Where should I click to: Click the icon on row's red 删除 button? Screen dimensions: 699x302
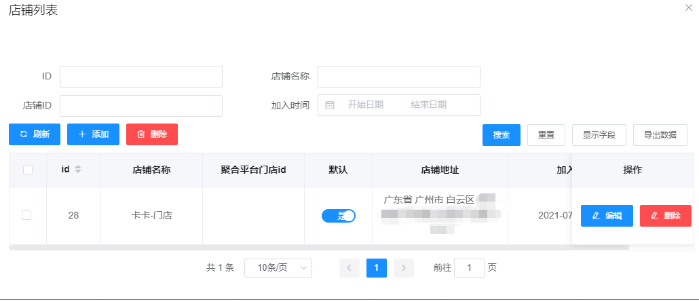pyautogui.click(x=654, y=216)
